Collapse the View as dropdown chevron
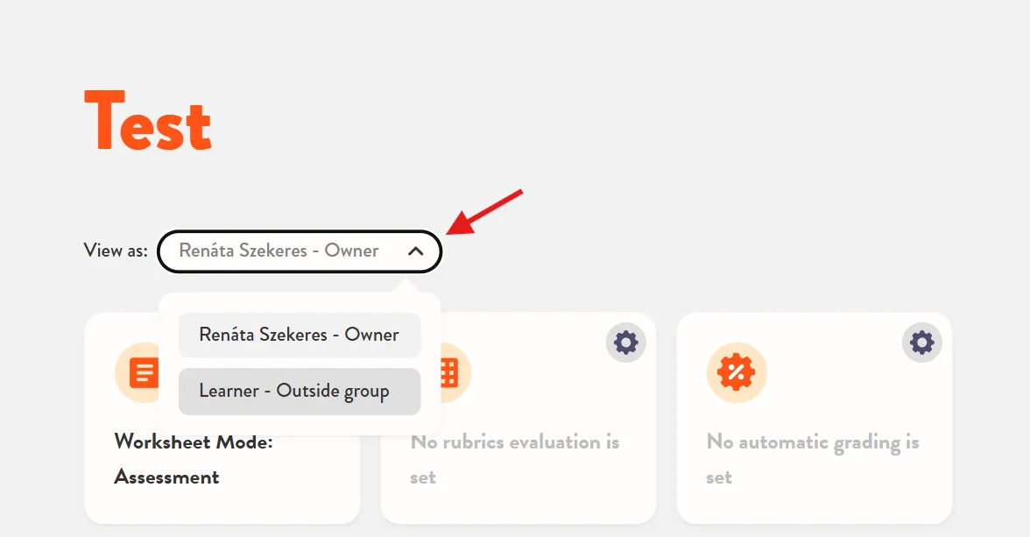Screen dimensions: 1030x537 click(415, 251)
